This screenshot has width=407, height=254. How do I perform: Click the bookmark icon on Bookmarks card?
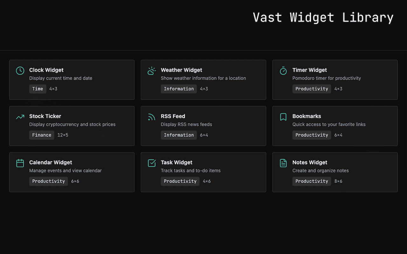[283, 117]
